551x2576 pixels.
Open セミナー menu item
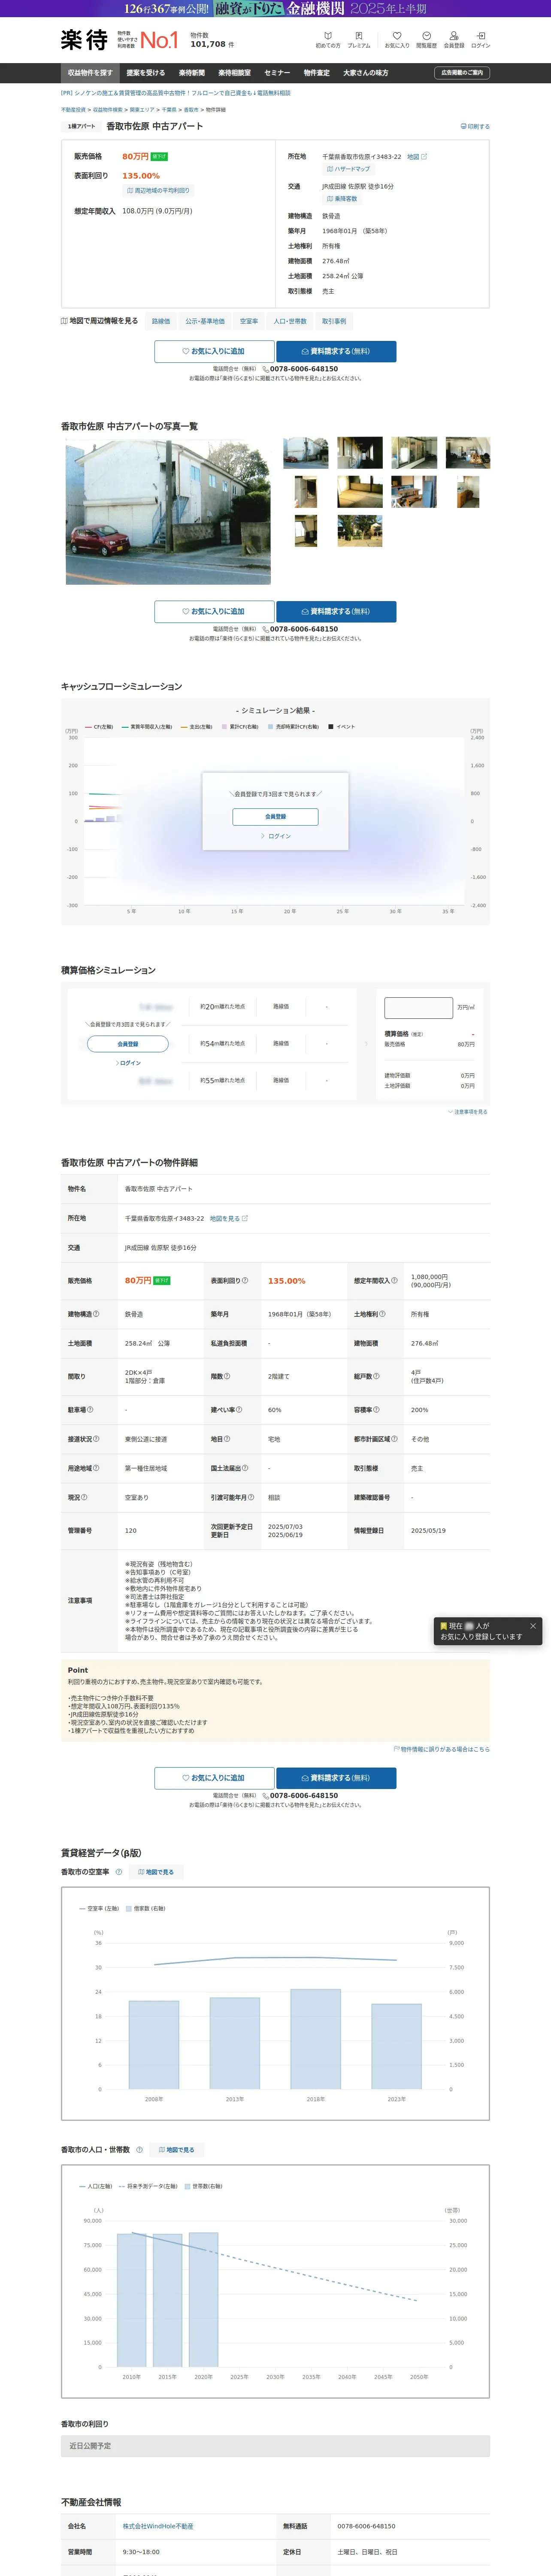pyautogui.click(x=277, y=73)
